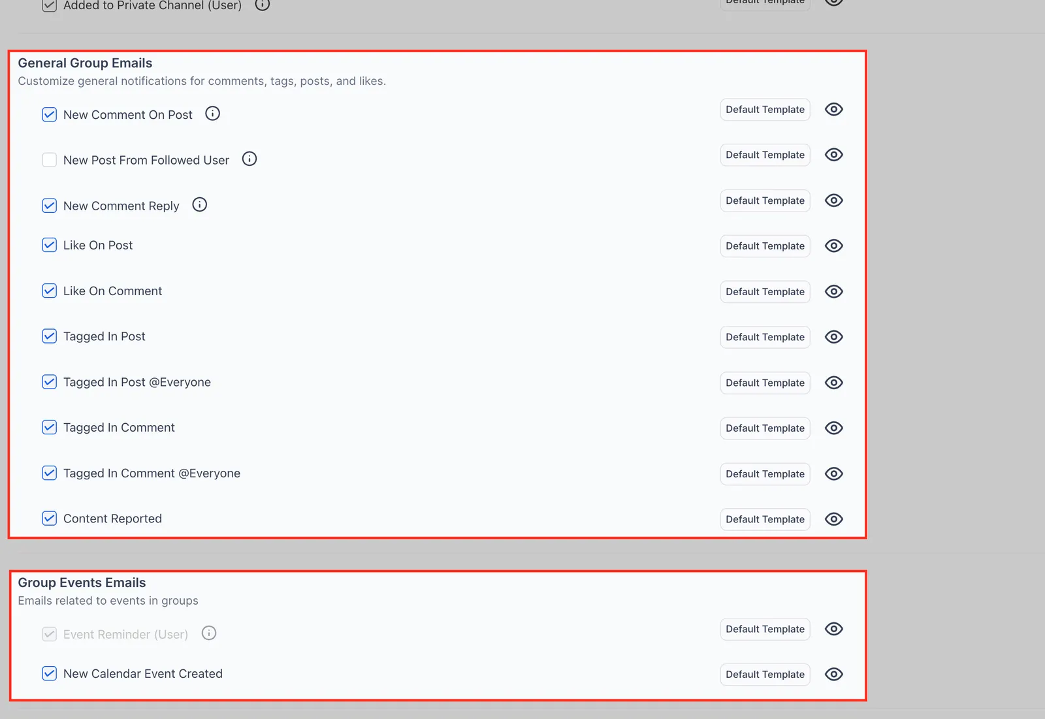Screen dimensions: 1045x719
Task: Enable New Post From Followed User checkbox
Action: point(49,160)
